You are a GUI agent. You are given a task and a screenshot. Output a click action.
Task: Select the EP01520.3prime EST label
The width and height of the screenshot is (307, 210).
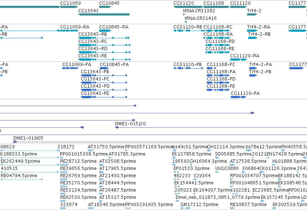click(192, 169)
